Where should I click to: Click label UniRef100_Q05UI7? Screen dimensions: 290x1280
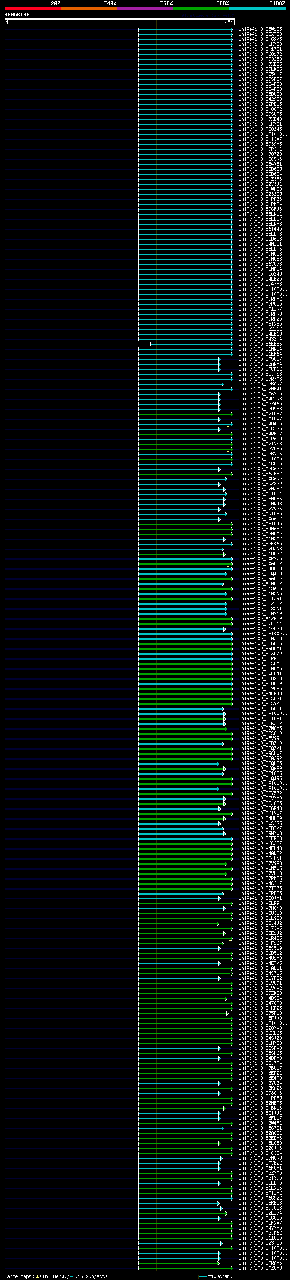pyautogui.click(x=260, y=359)
